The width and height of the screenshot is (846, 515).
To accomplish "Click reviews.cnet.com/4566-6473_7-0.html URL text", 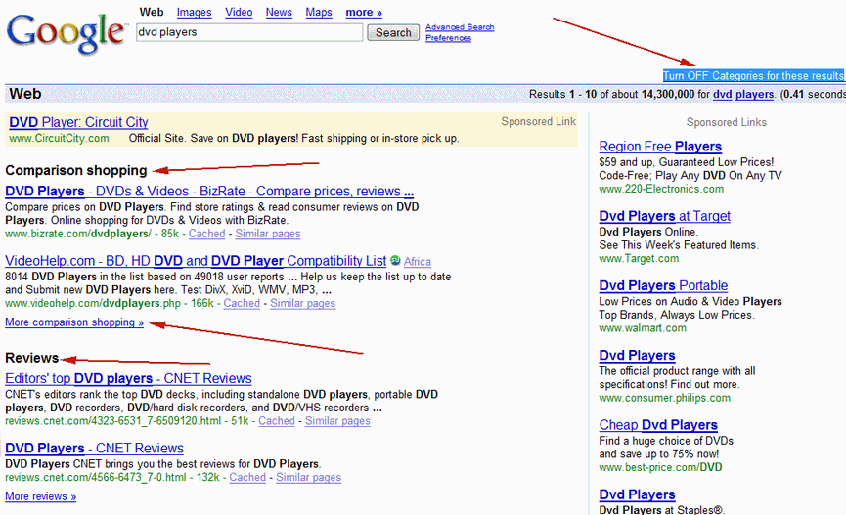I will [96, 477].
